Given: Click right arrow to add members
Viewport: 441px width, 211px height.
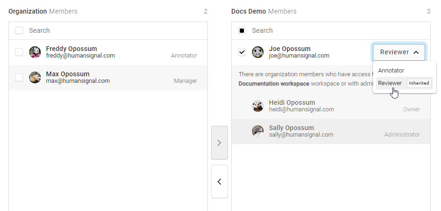Looking at the screenshot, I should click(219, 143).
